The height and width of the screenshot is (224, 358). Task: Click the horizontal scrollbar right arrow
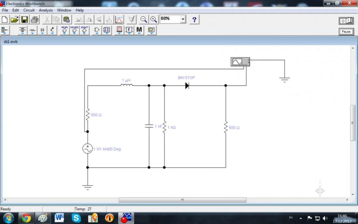[x=347, y=200]
